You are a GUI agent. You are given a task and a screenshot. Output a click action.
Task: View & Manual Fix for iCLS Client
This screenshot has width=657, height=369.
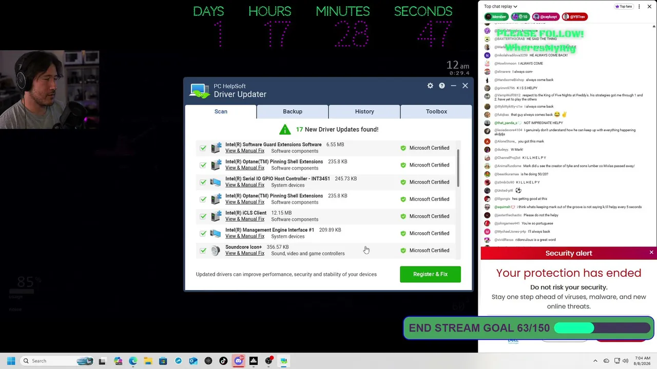tap(245, 219)
